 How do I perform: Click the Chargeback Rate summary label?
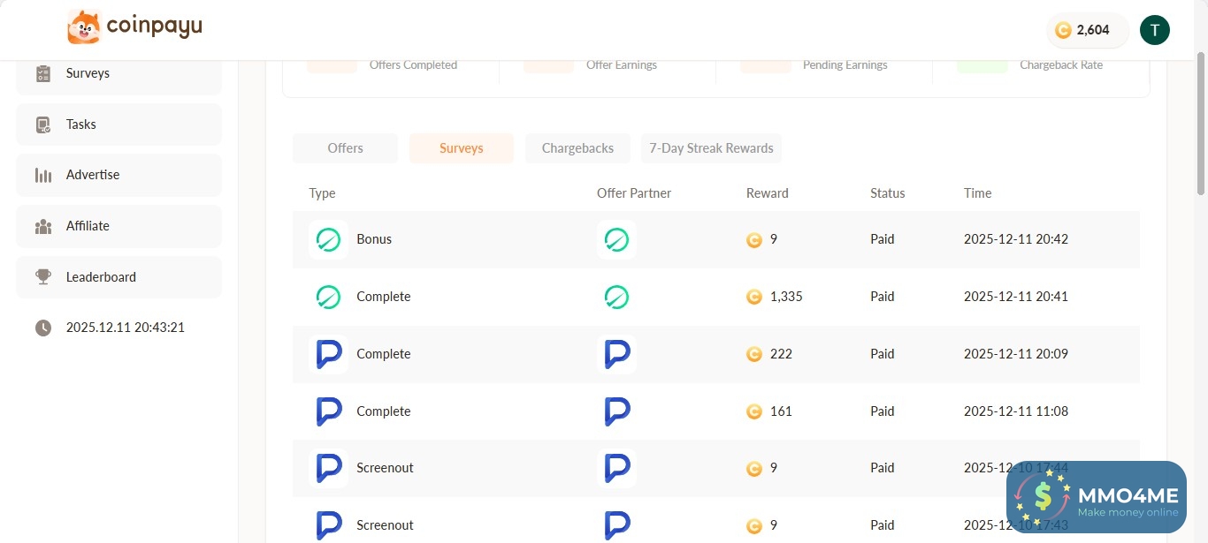pyautogui.click(x=1061, y=64)
